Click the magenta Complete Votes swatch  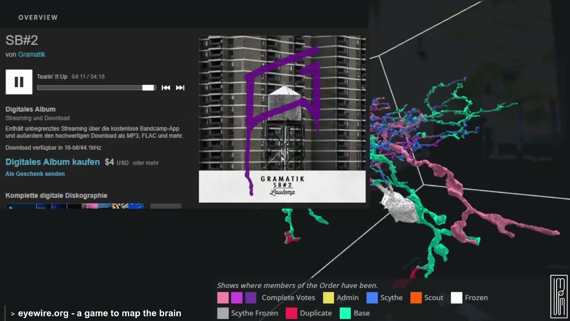pyautogui.click(x=236, y=298)
